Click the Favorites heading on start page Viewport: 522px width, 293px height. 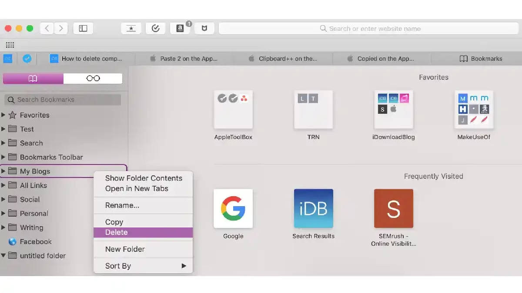pyautogui.click(x=433, y=77)
